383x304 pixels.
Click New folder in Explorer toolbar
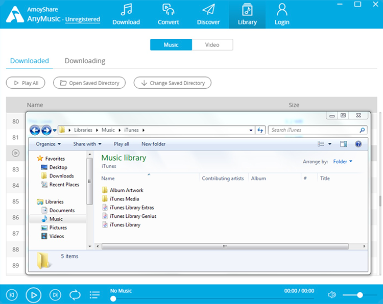153,144
